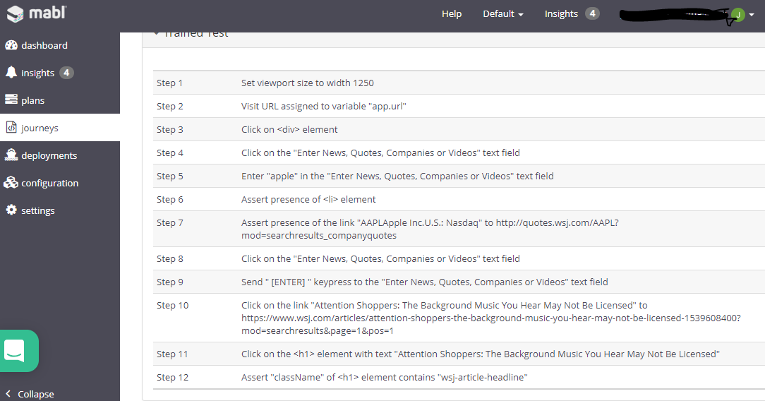Open the dashboard gauge icon

[x=11, y=45]
